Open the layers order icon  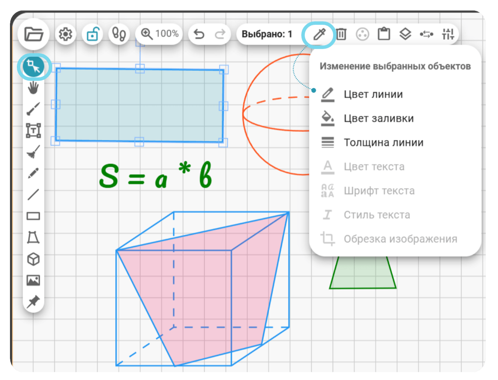pos(405,34)
